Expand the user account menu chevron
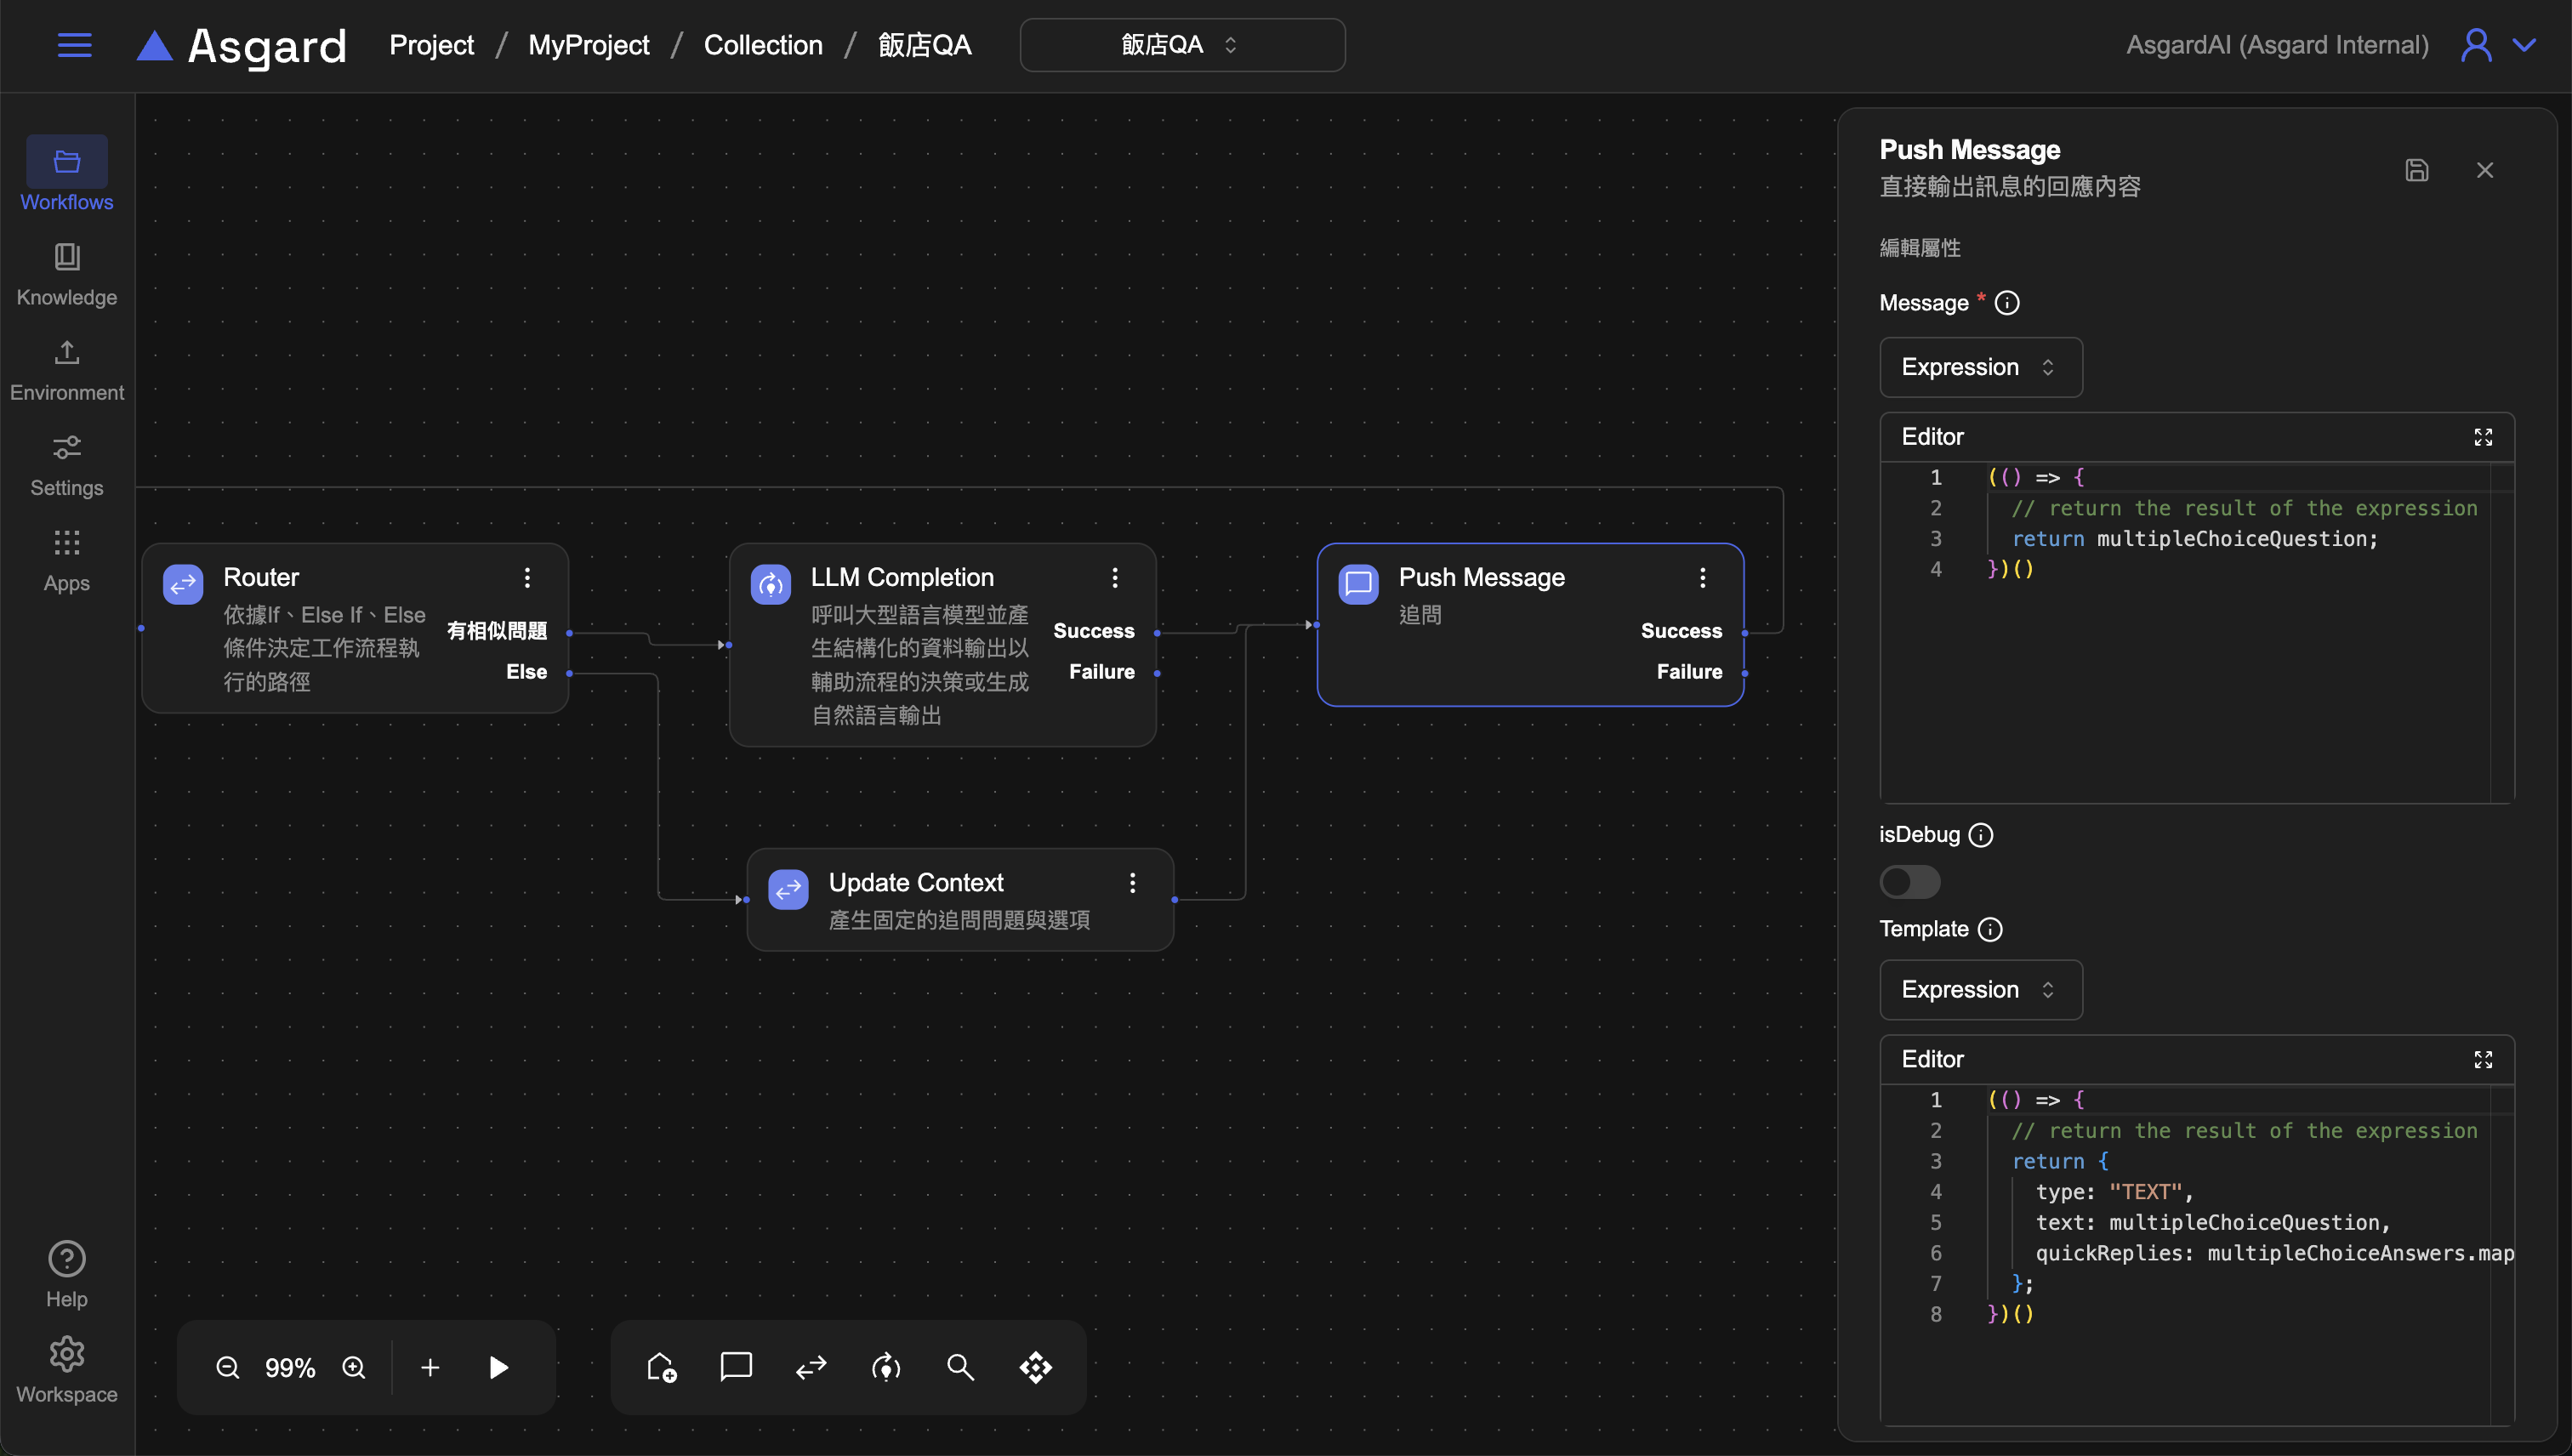 click(x=2525, y=45)
